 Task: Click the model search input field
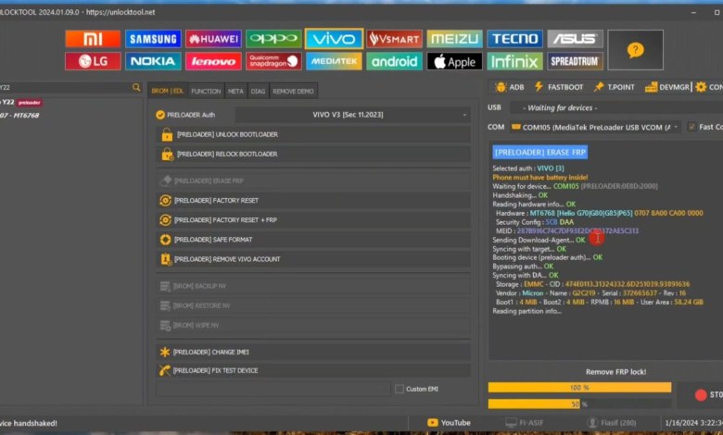pos(65,87)
